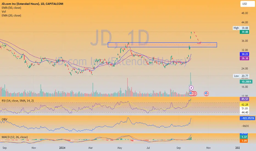Click the -960K OBV scale label

[x=245, y=126]
